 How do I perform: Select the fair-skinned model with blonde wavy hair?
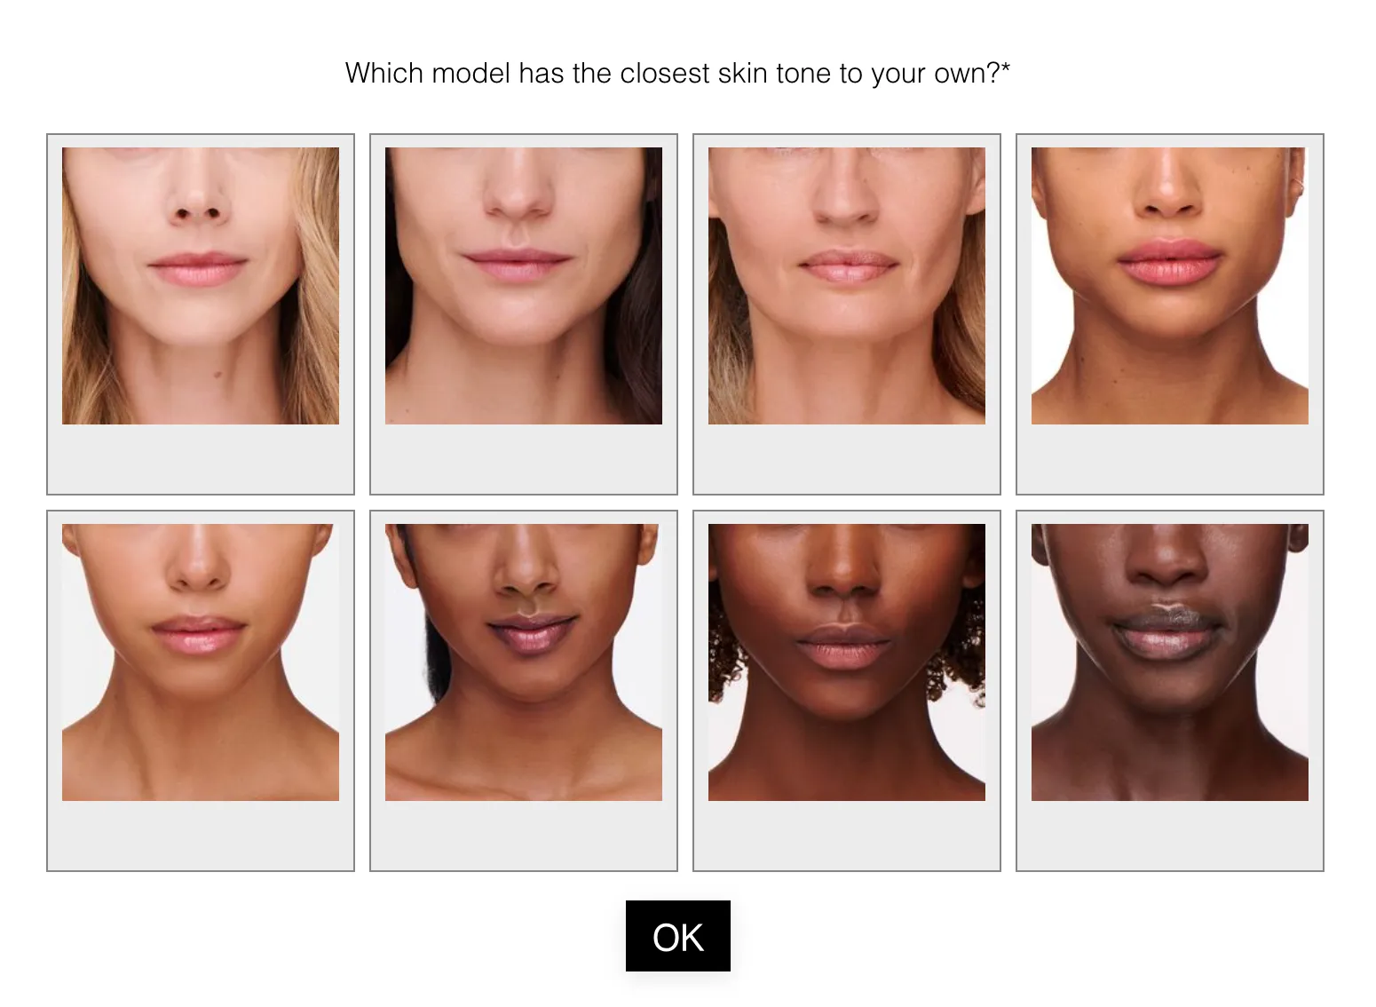pyautogui.click(x=201, y=286)
